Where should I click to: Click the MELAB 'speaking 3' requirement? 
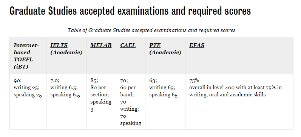(101, 106)
